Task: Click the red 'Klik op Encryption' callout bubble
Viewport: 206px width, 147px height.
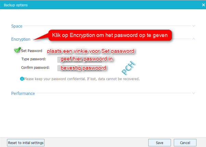Action: click(x=110, y=35)
